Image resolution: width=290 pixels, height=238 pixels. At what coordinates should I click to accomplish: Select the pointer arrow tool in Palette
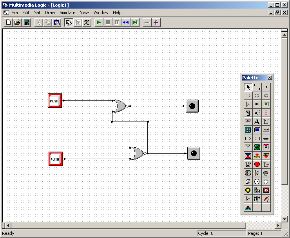pyautogui.click(x=248, y=87)
